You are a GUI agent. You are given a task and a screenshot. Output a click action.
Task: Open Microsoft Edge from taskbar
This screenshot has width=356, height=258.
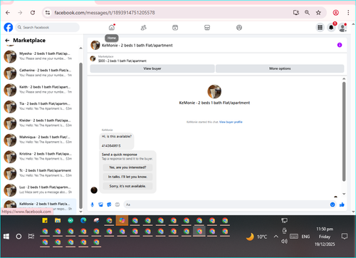coord(83,220)
